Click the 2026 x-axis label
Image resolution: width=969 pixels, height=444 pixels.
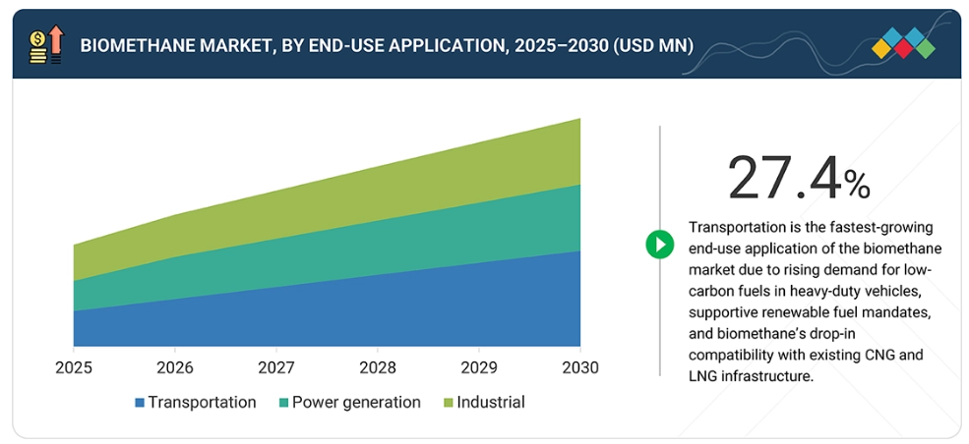pyautogui.click(x=175, y=367)
